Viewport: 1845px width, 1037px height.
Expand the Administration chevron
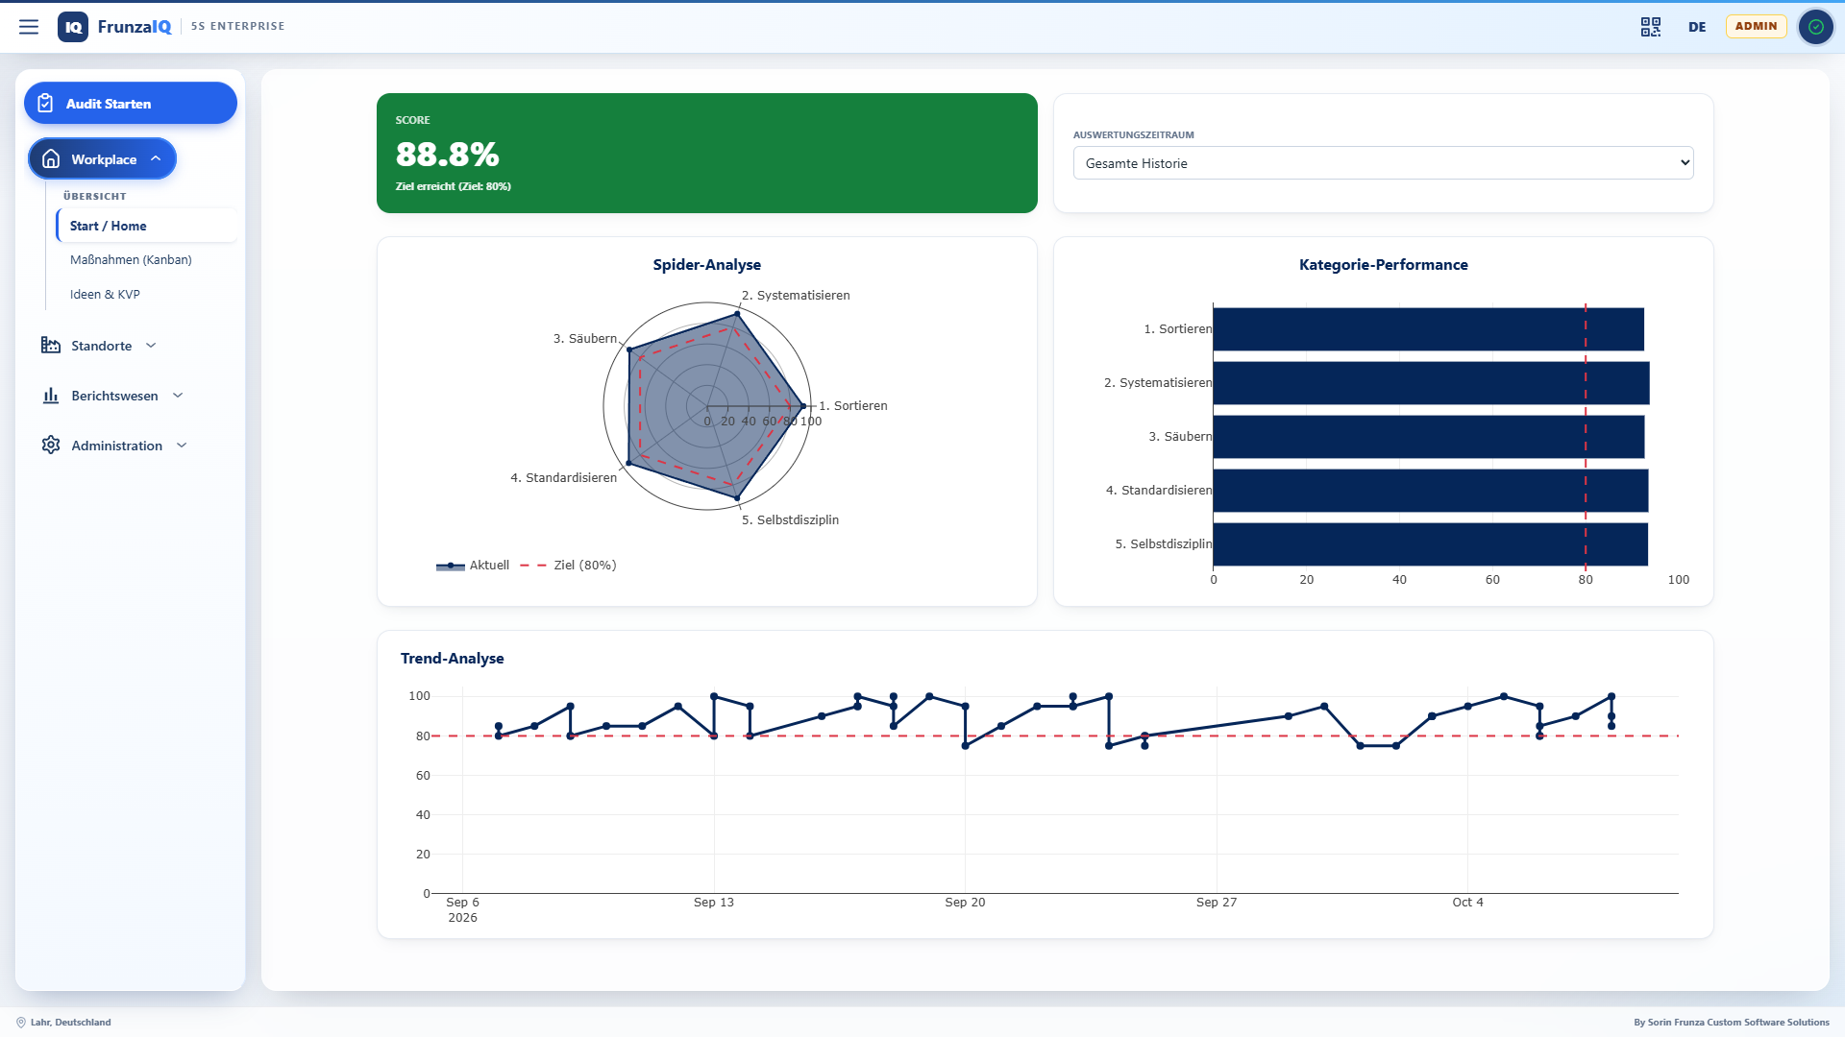182,446
